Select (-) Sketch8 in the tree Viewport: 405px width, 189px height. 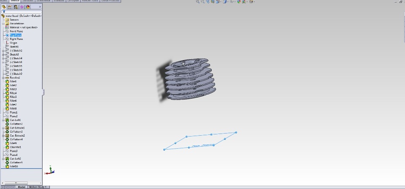(x=14, y=70)
